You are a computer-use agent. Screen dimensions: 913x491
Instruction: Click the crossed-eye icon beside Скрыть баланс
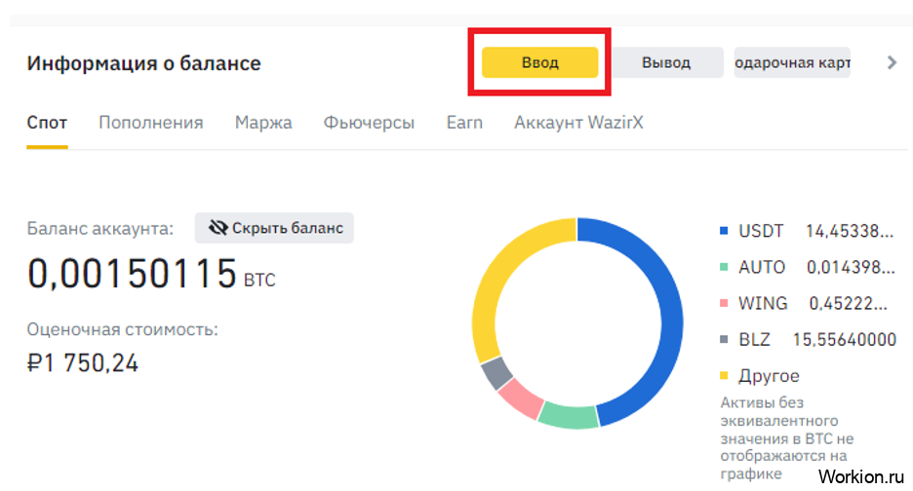(x=217, y=228)
